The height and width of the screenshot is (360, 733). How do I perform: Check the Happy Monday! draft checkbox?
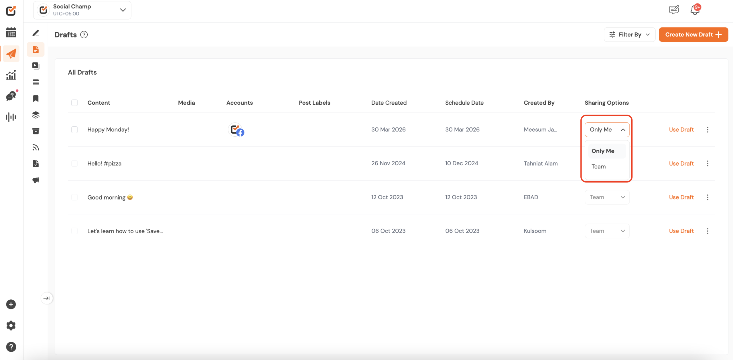click(74, 130)
